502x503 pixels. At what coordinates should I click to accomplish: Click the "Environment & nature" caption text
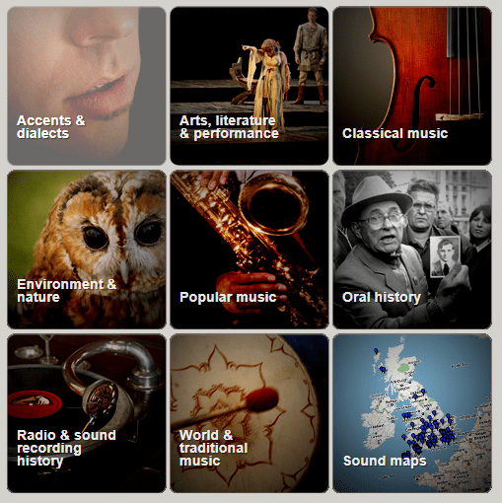(x=66, y=291)
